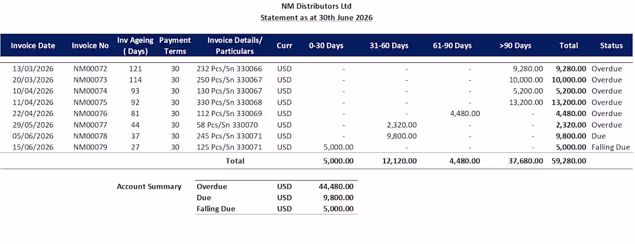Select the 13/03/2026 invoice date cell

pos(33,69)
